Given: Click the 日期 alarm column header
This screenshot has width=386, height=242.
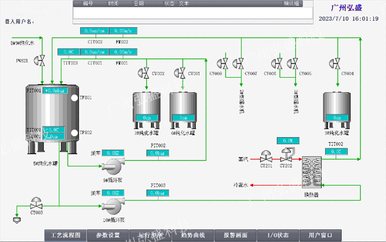Looking at the screenshot, I should click(x=139, y=4).
